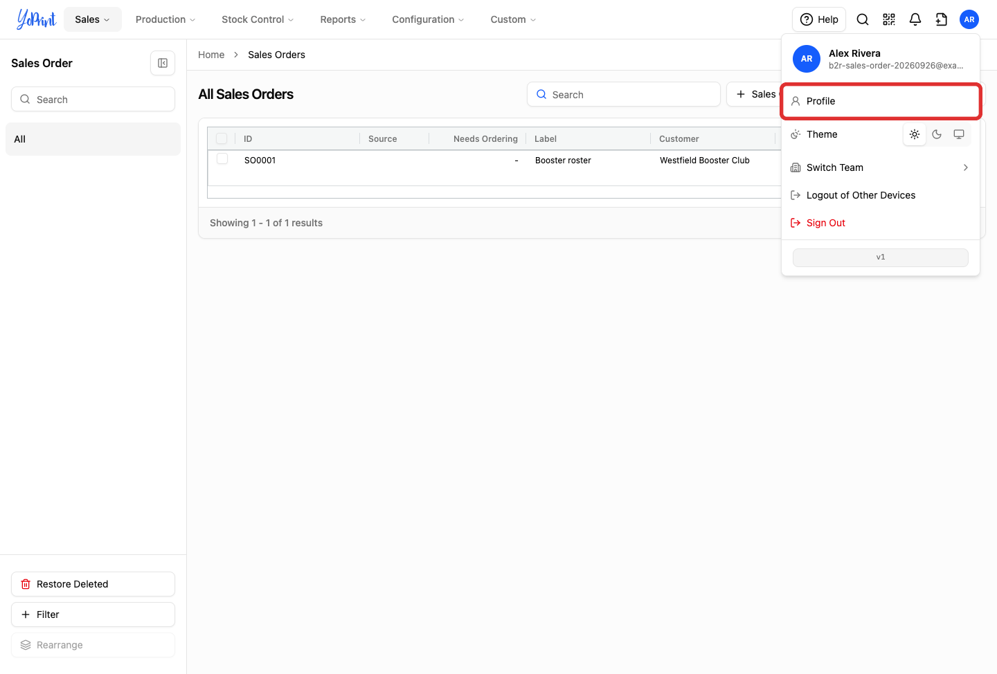Open the Sales dropdown menu
This screenshot has height=674, width=997.
(93, 19)
